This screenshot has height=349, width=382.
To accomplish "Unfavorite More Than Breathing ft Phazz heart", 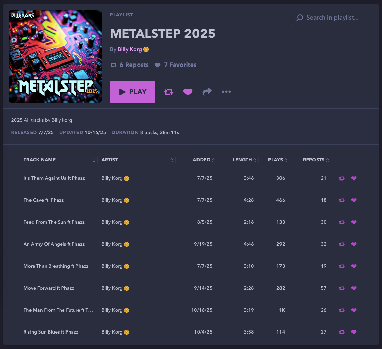I will point(354,266).
